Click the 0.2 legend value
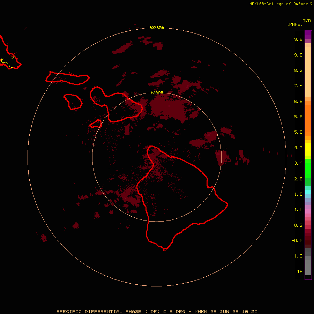Viewport: 314px width, 314px height. tap(298, 225)
